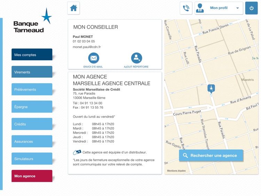Click the MON CONSEILLER heading

tap(96, 27)
